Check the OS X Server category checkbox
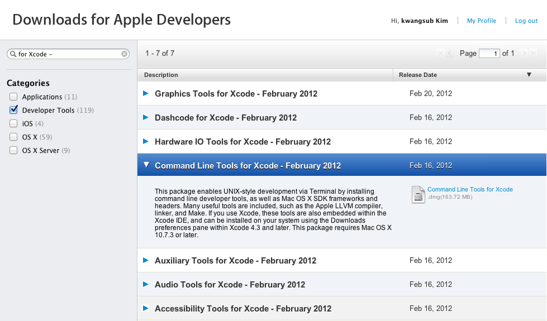547x321 pixels. click(x=13, y=150)
